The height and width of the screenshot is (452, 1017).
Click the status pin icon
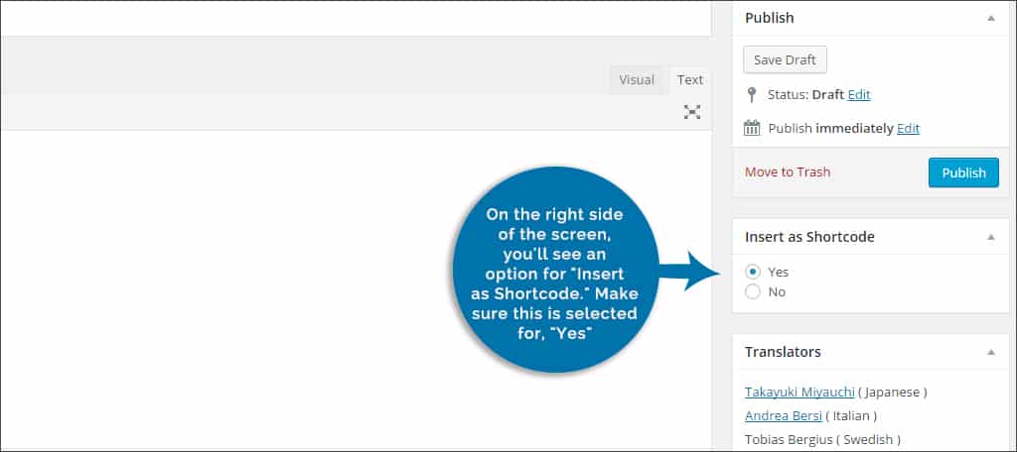(x=753, y=95)
